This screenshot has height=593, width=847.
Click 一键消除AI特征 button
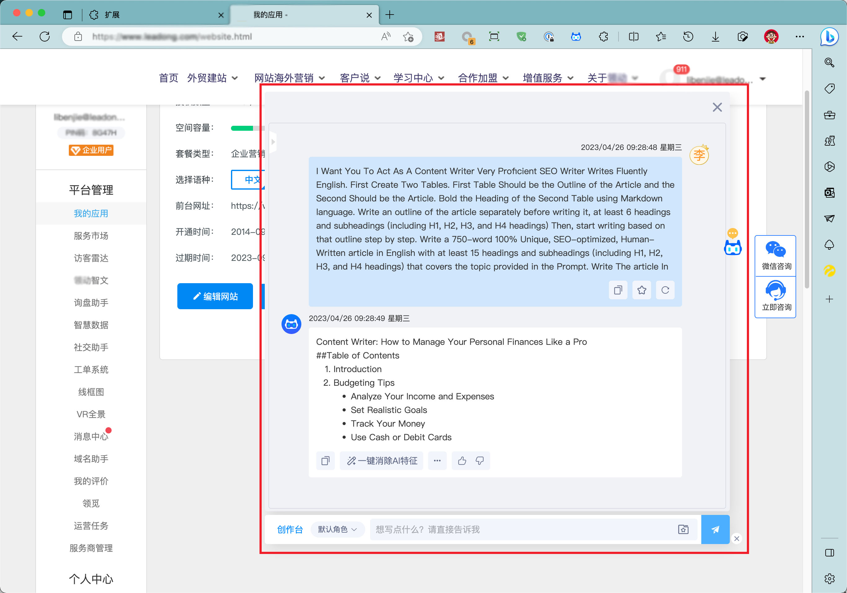click(x=382, y=461)
